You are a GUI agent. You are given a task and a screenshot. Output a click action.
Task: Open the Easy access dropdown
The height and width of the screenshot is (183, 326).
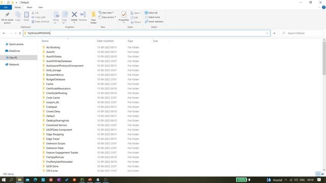107,17
